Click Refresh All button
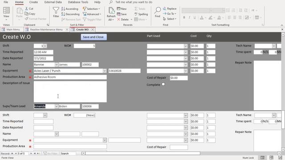 coord(111,14)
